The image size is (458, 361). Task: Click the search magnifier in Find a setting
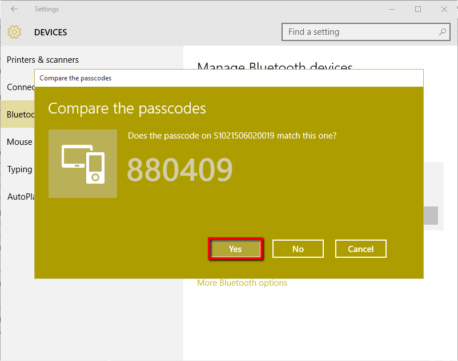coord(443,32)
